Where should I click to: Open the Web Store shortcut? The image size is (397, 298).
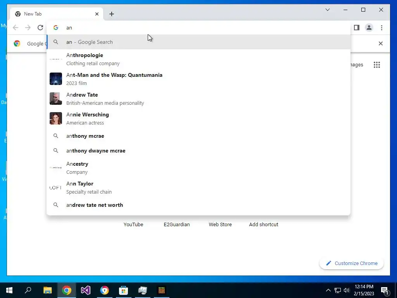coord(220,225)
